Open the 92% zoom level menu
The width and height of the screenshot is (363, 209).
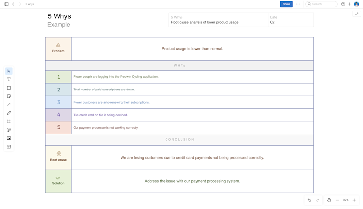tap(346, 200)
